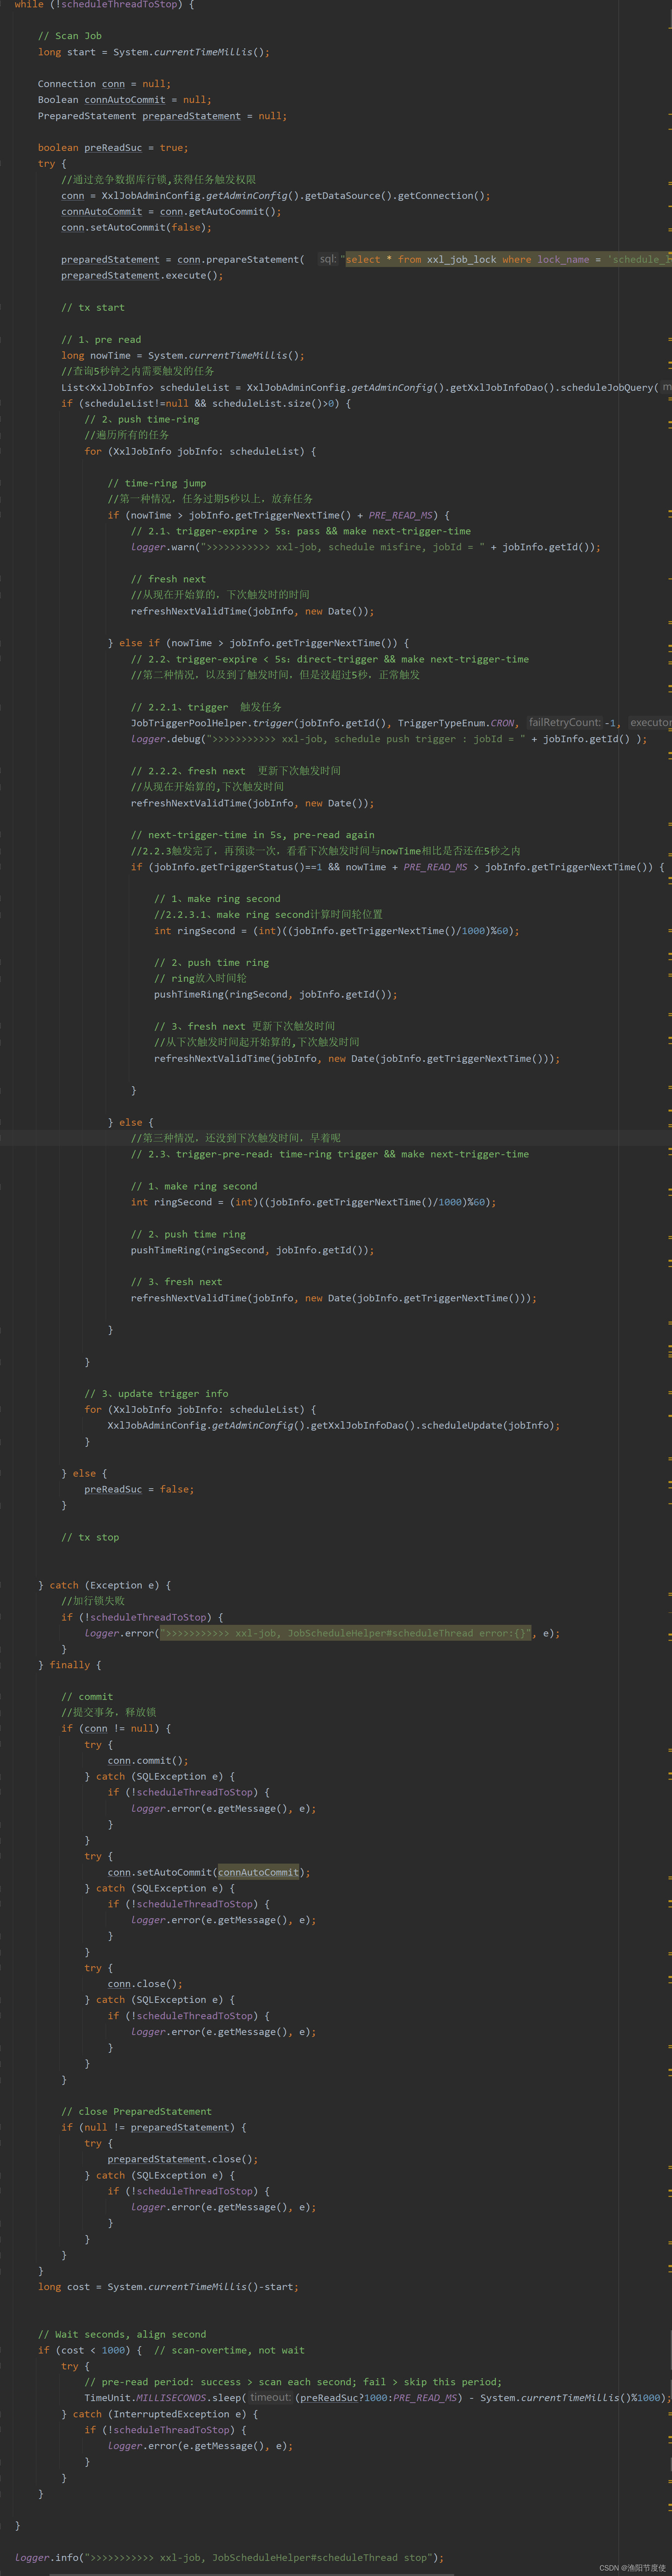Click the 'sql:' parameter inlay hint
672x2576 pixels.
pyautogui.click(x=328, y=260)
